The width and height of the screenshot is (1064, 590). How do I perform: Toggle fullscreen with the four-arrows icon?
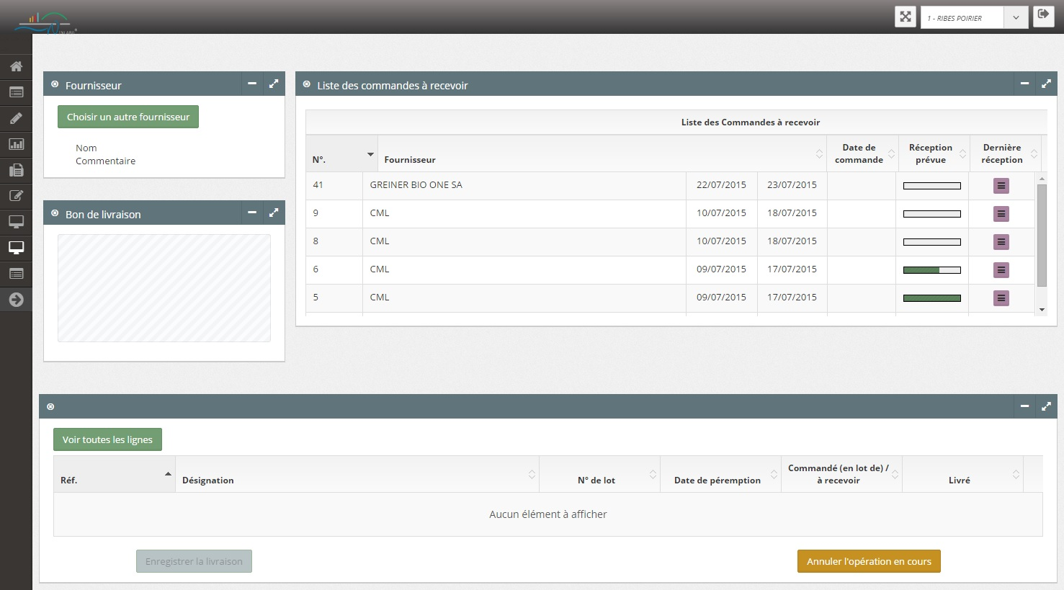(906, 17)
